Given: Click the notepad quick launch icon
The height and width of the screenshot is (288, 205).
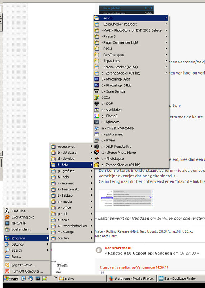Looking at the screenshot, I should click(45, 279).
